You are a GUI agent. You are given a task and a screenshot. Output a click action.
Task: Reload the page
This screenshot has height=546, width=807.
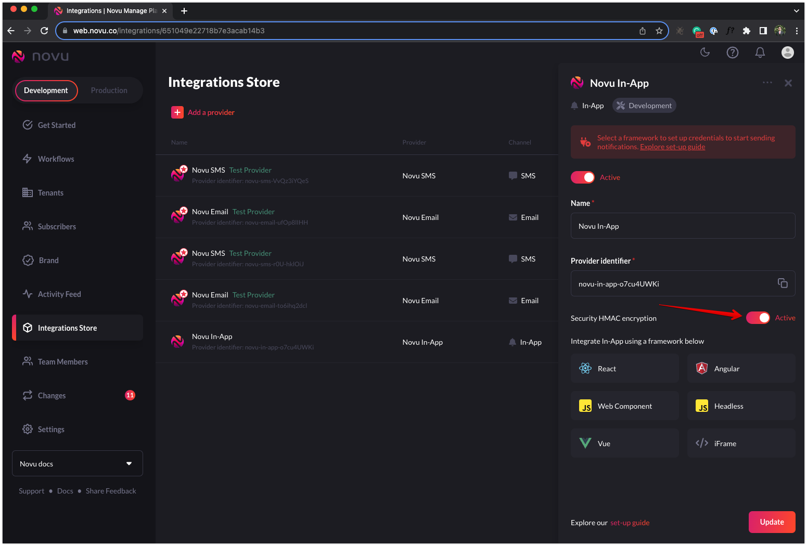(x=44, y=31)
